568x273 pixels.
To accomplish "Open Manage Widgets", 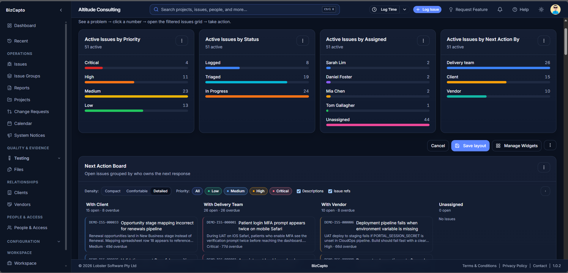I will click(x=517, y=146).
